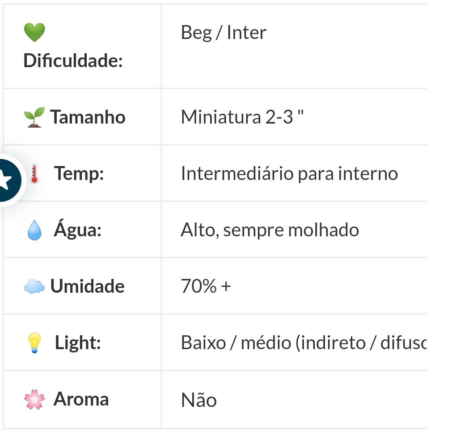Screen dimensions: 456x436
Task: Click the Tamanho label text
Action: (x=88, y=117)
